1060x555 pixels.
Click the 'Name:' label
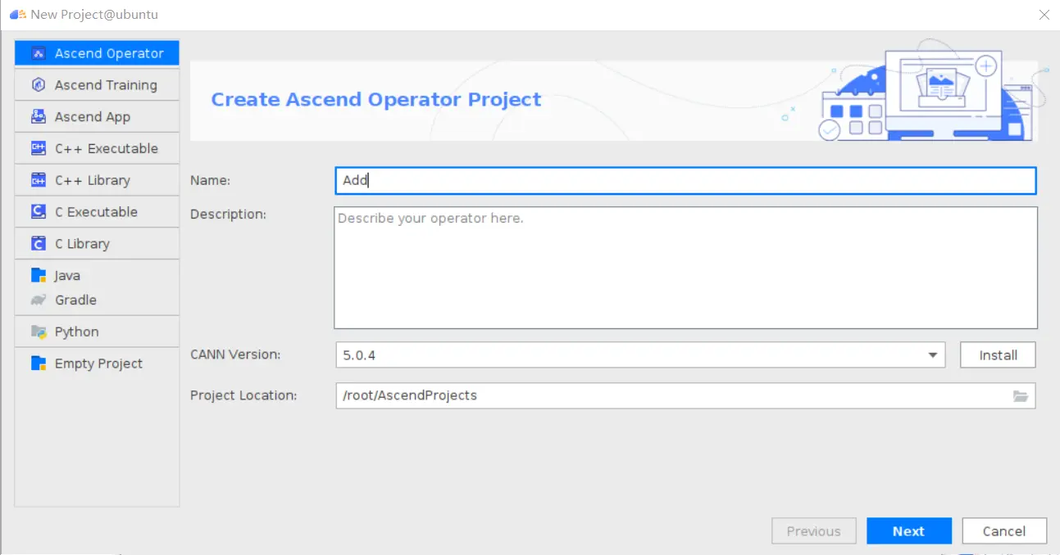coord(210,180)
